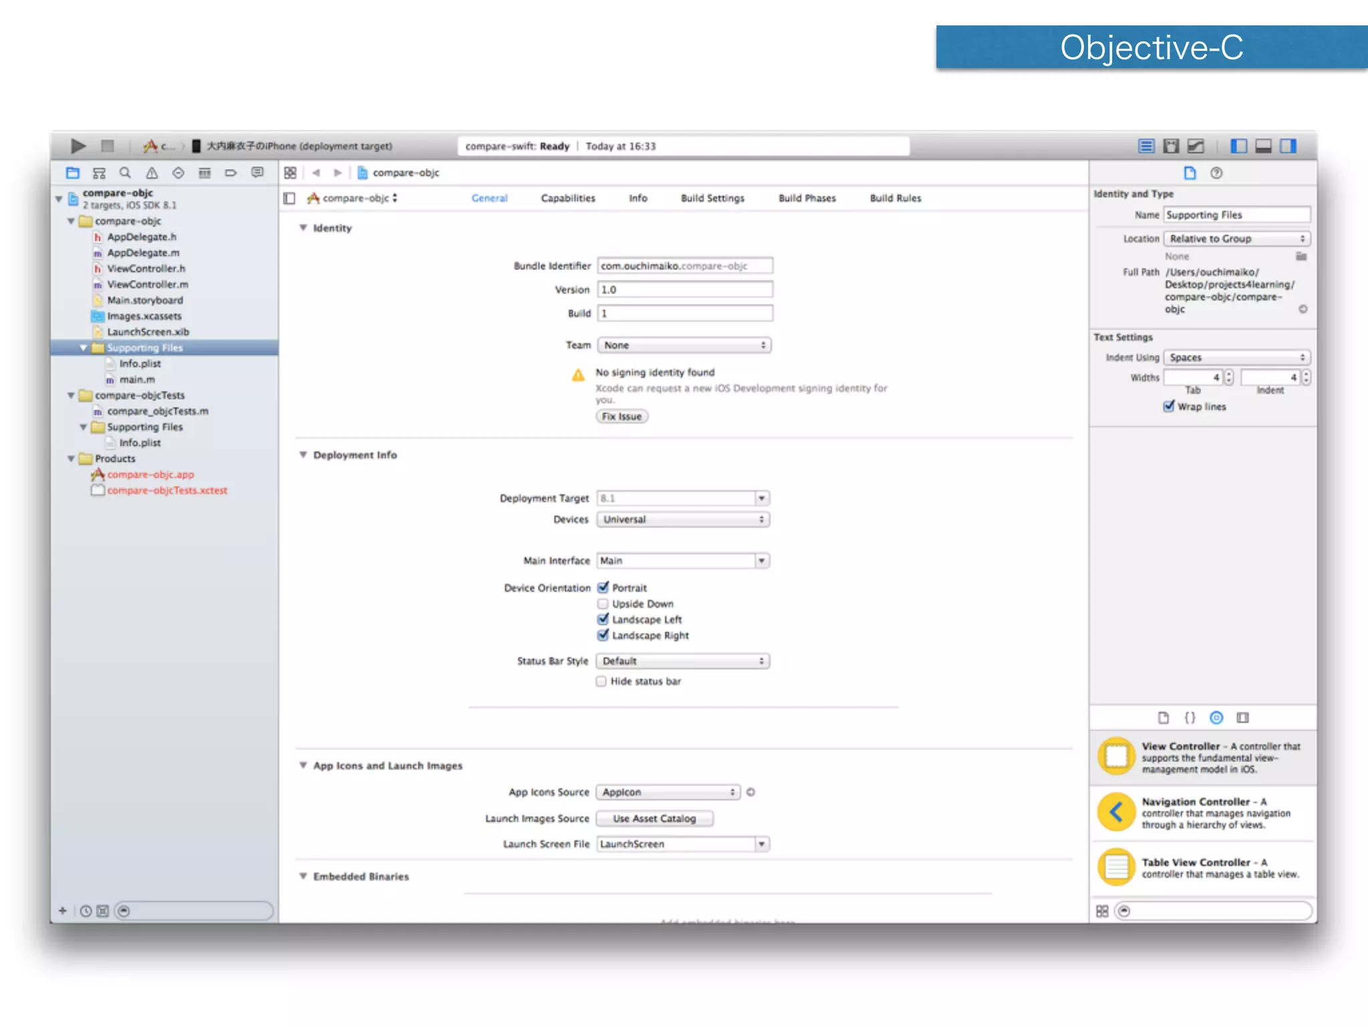Show the Test navigator
The height and width of the screenshot is (1026, 1368).
coord(178,173)
